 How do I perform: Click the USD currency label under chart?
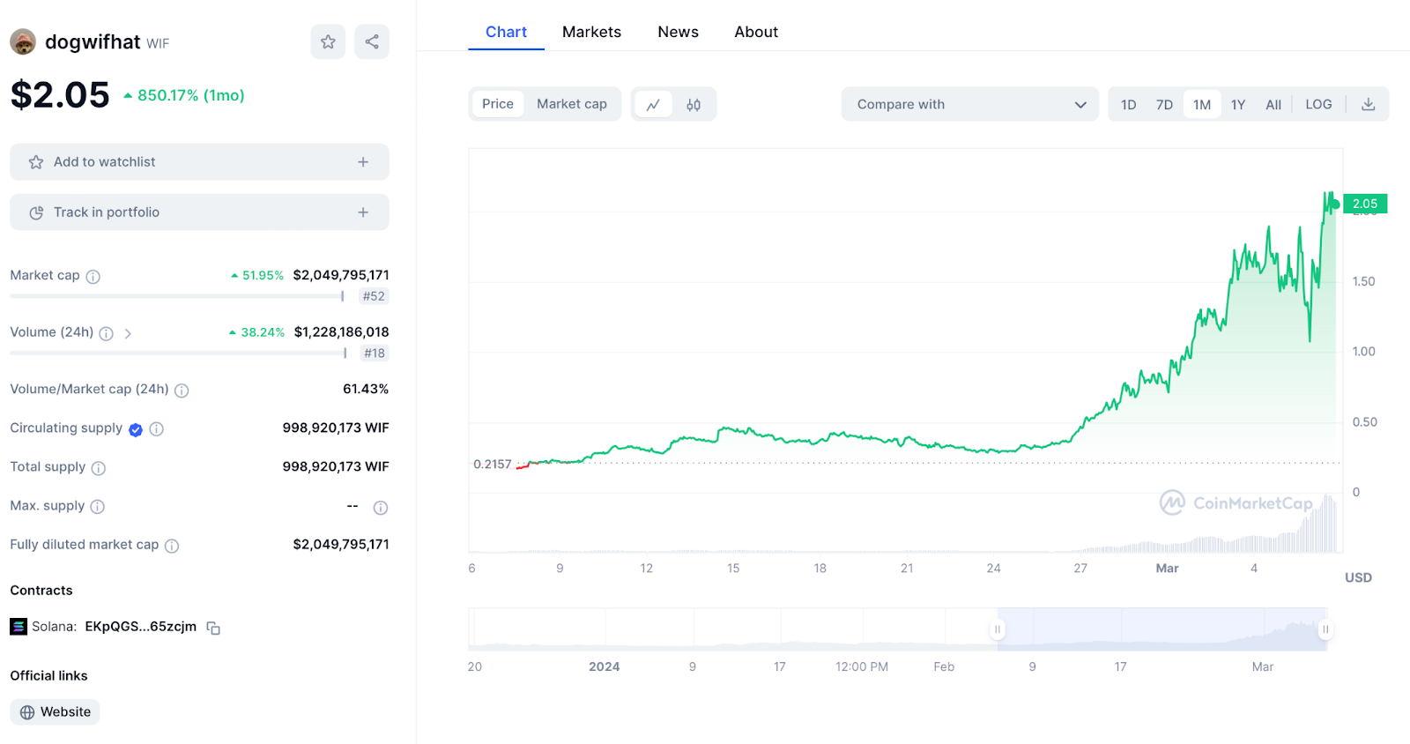(x=1358, y=577)
